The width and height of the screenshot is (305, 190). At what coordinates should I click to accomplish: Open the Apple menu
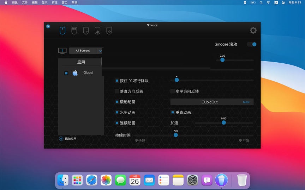click(x=6, y=2)
